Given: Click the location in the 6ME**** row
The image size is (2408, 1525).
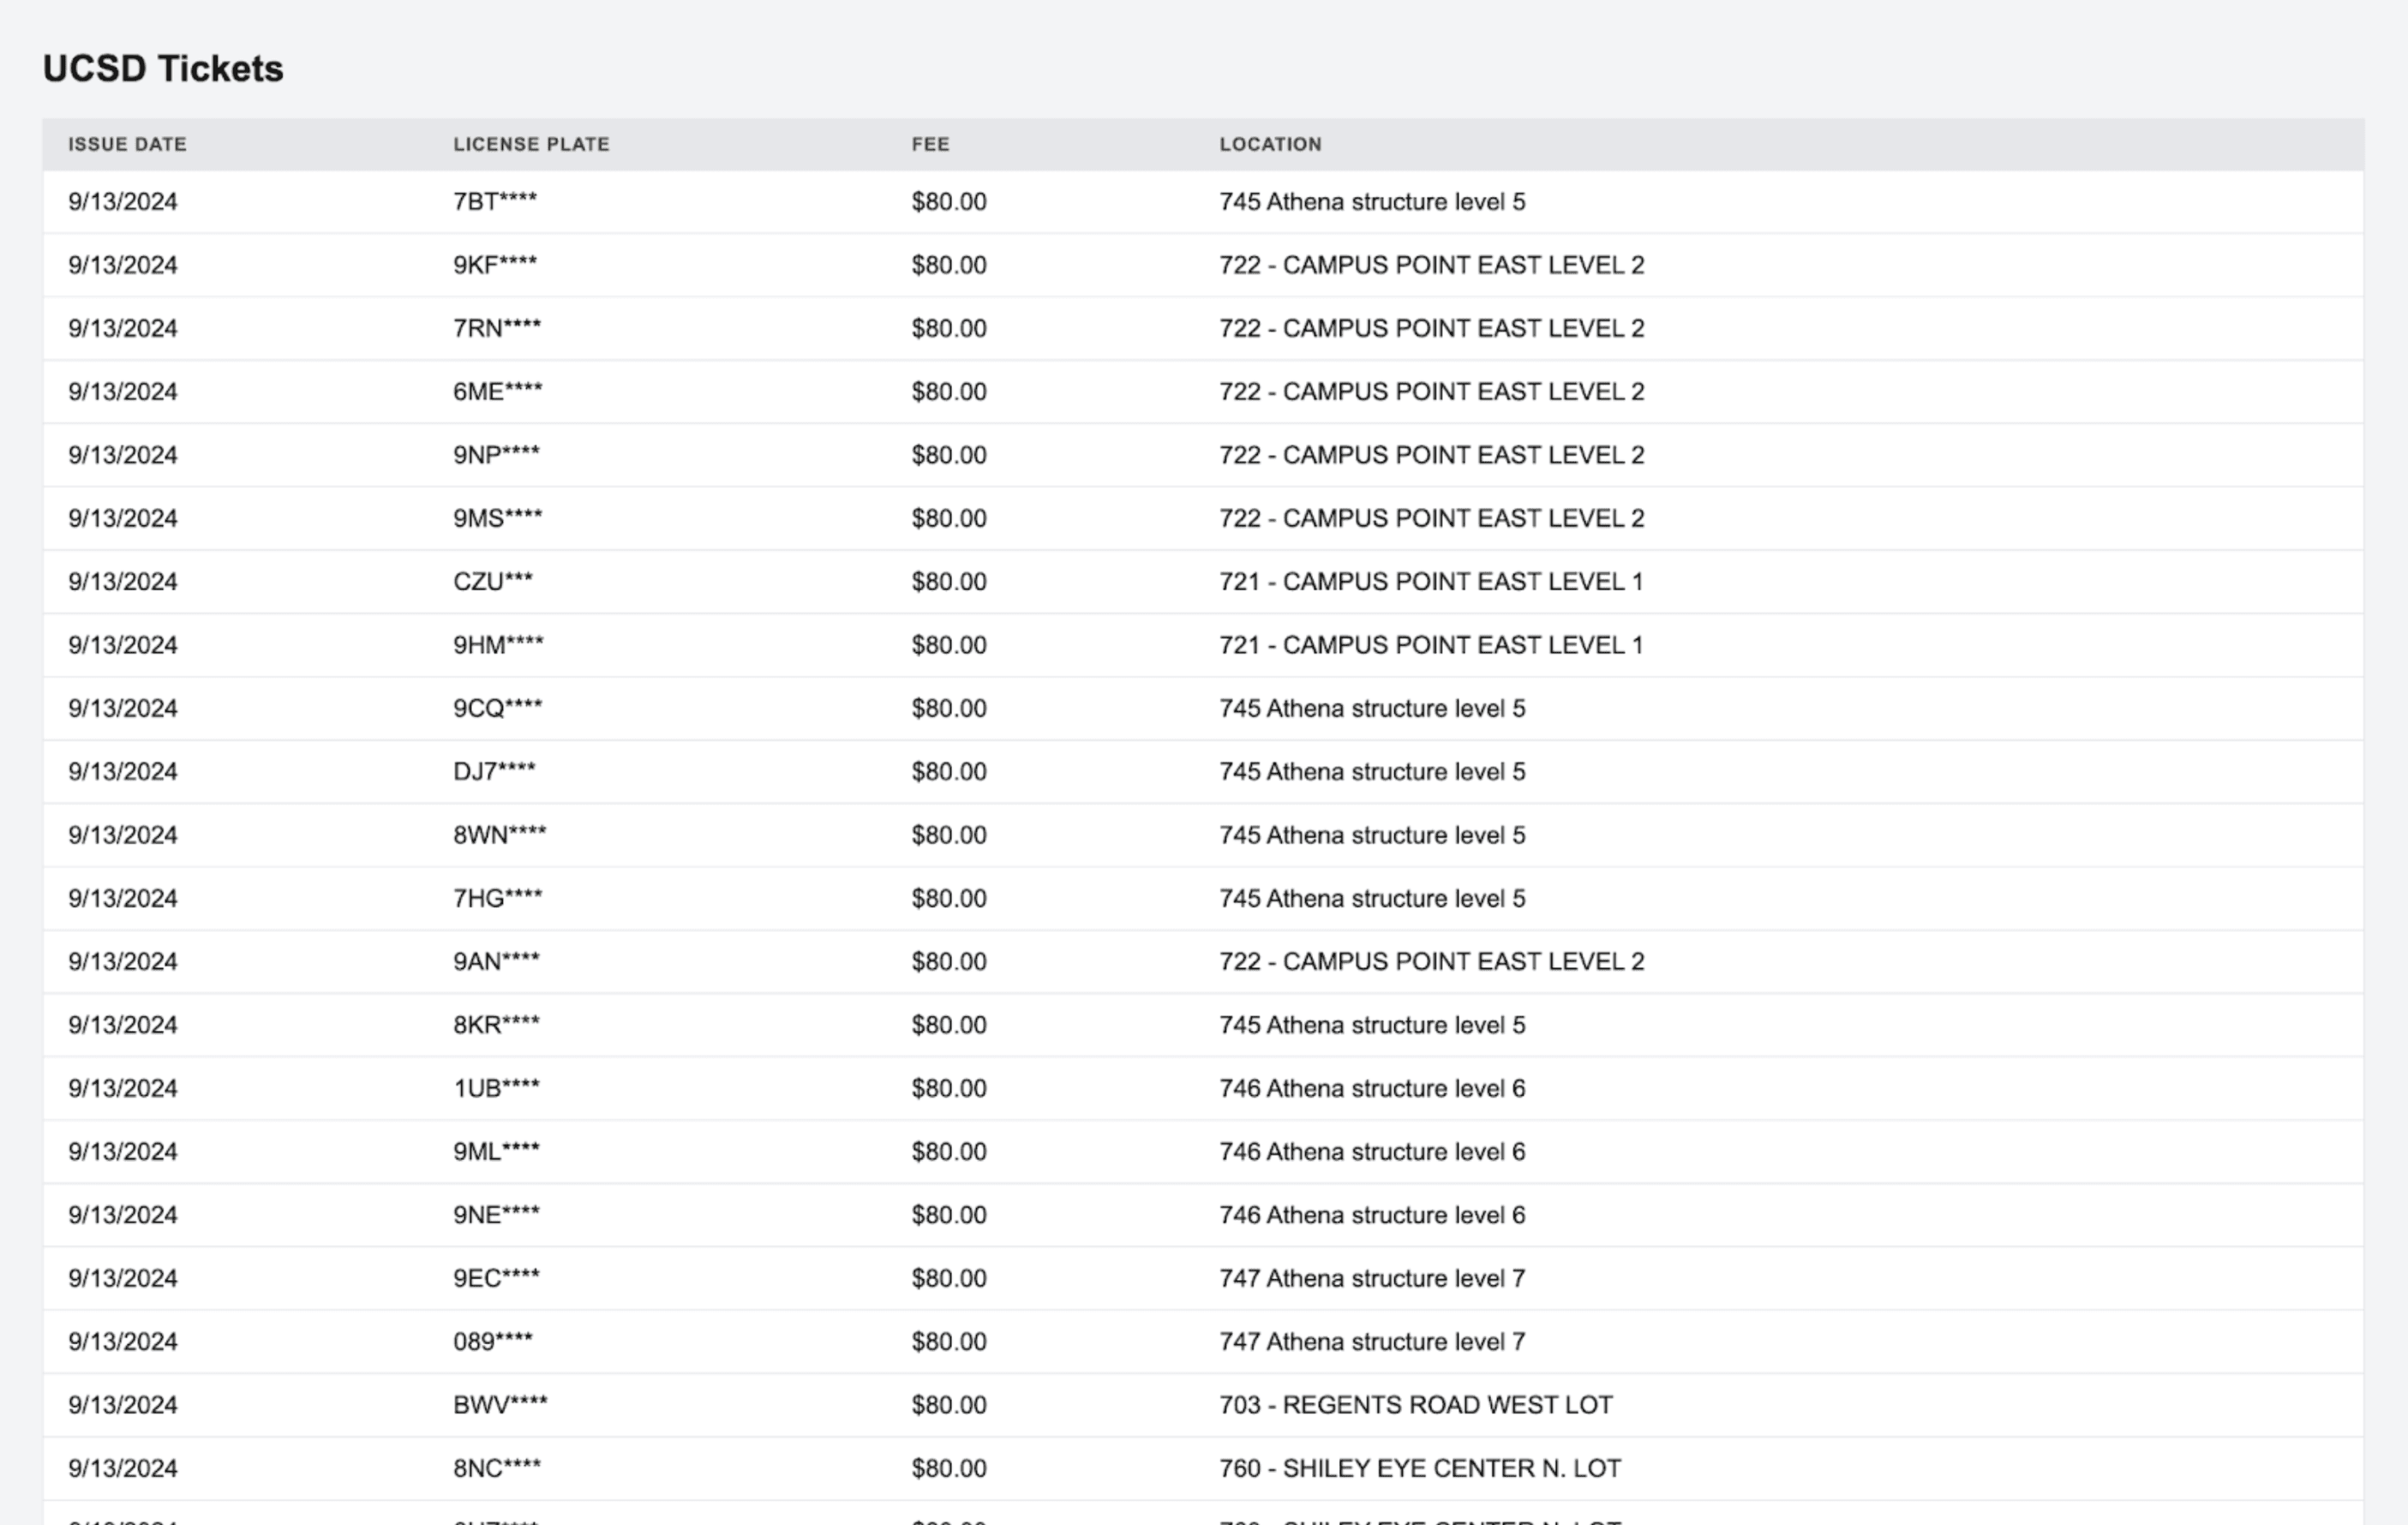Looking at the screenshot, I should [1431, 391].
